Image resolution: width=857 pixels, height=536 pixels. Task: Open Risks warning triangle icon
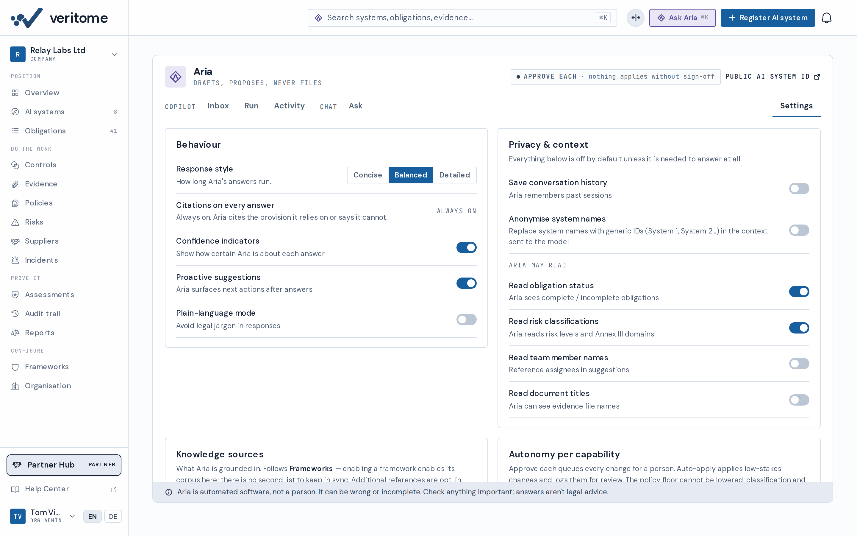15,222
